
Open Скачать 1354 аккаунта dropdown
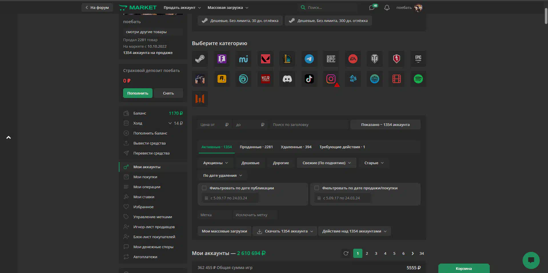pyautogui.click(x=285, y=231)
